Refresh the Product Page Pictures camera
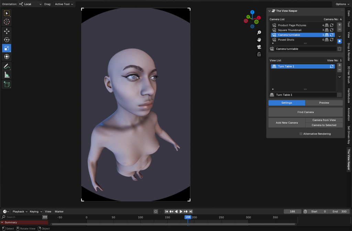352x231 pixels. (x=332, y=25)
